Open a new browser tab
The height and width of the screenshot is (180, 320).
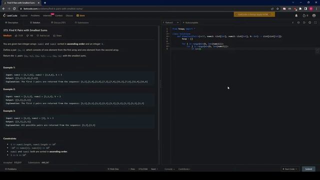pyautogui.click(x=45, y=3)
